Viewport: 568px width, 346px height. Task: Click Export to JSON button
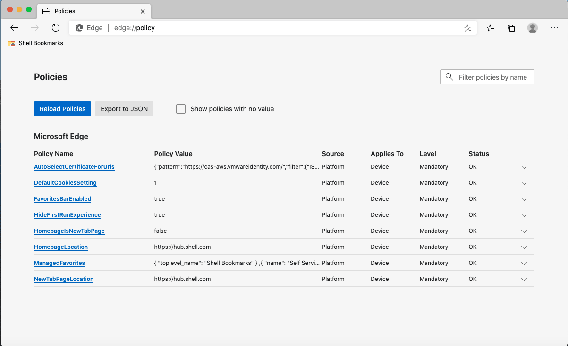click(124, 109)
